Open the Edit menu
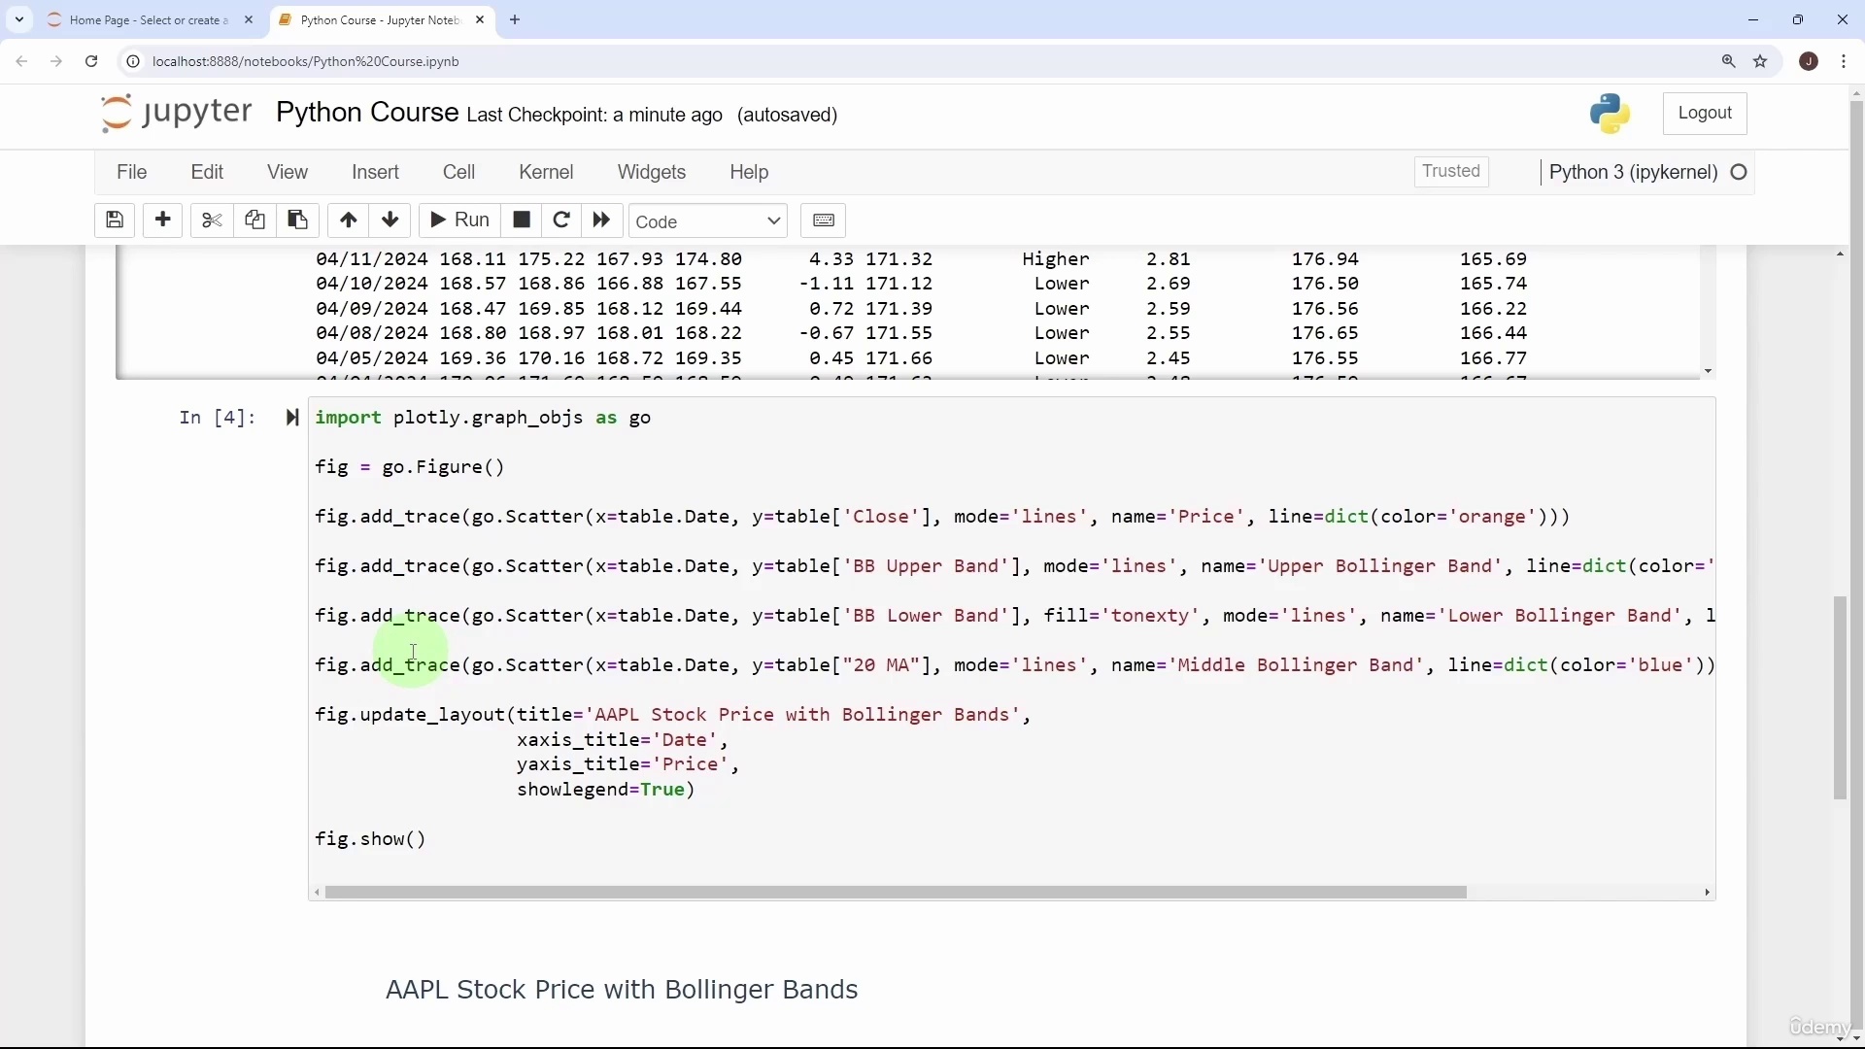The width and height of the screenshot is (1865, 1049). pyautogui.click(x=207, y=173)
